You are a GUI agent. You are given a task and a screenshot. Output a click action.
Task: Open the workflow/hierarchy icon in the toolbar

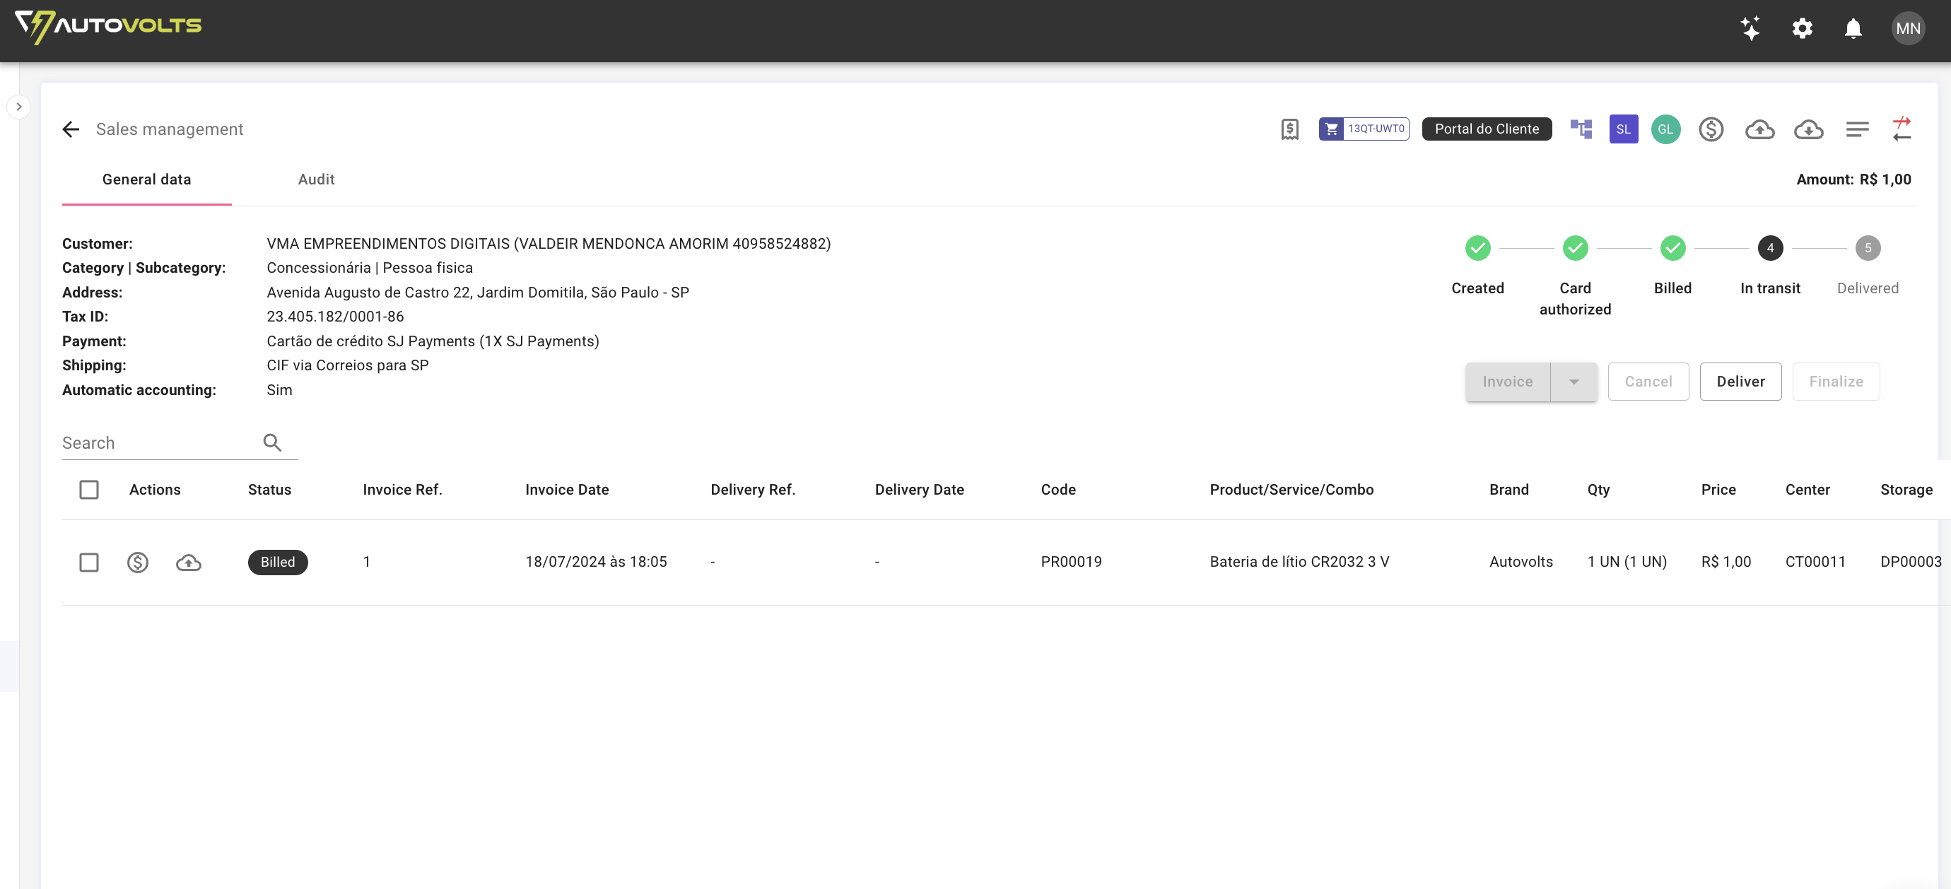point(1581,129)
